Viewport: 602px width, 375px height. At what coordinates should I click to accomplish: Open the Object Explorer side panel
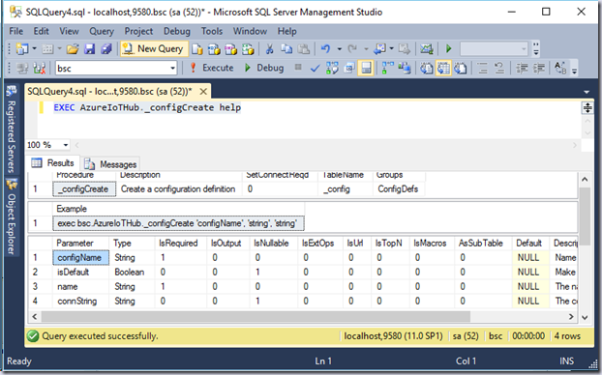tap(12, 217)
